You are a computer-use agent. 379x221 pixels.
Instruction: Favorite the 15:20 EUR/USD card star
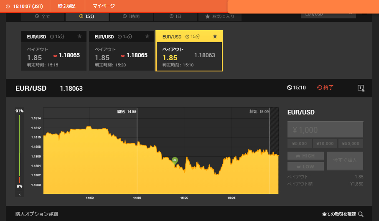147,36
